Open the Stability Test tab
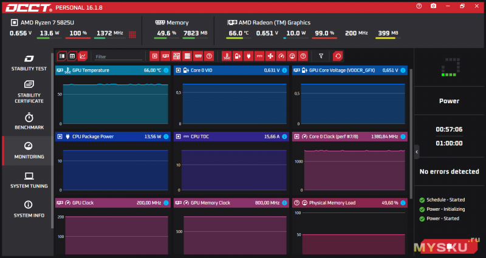486x258 pixels. 29,63
